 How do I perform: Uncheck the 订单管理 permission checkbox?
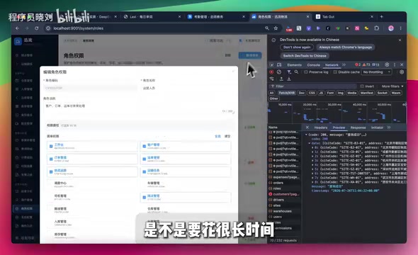[51, 159]
